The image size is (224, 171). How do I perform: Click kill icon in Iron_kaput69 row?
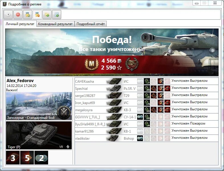[x=167, y=103]
